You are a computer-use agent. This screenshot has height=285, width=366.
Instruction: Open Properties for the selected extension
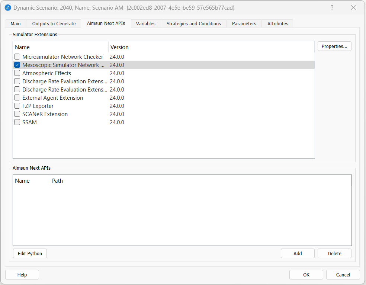(x=334, y=46)
